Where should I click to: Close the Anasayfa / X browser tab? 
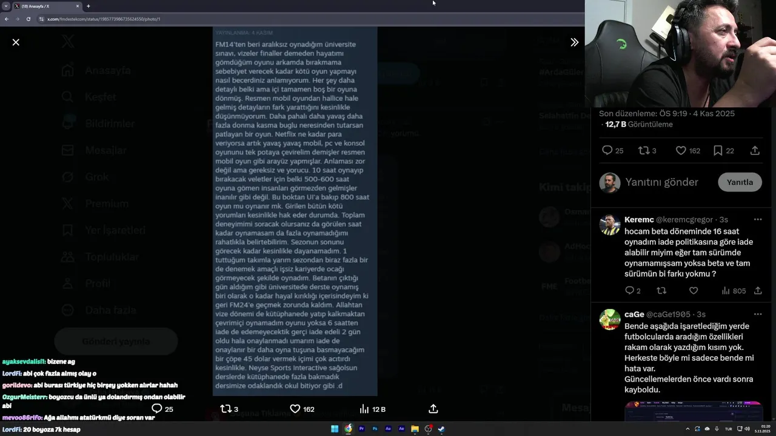pos(78,6)
